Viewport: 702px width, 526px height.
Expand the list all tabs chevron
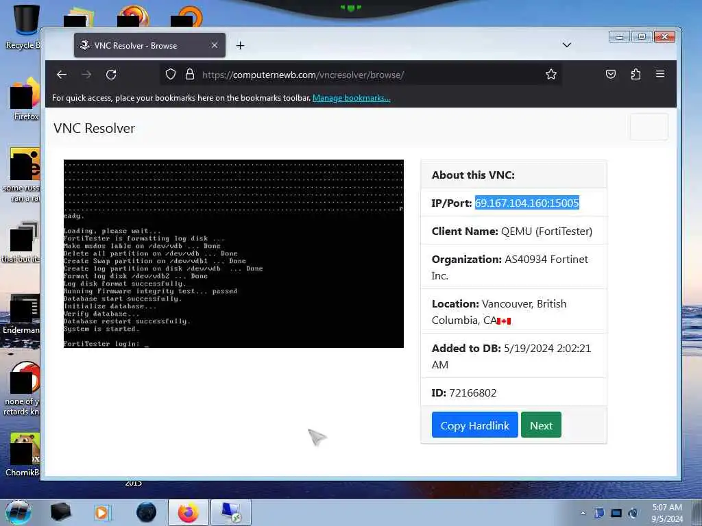click(x=567, y=45)
